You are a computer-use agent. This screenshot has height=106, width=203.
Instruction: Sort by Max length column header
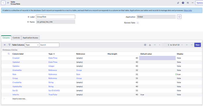[x=112, y=54]
